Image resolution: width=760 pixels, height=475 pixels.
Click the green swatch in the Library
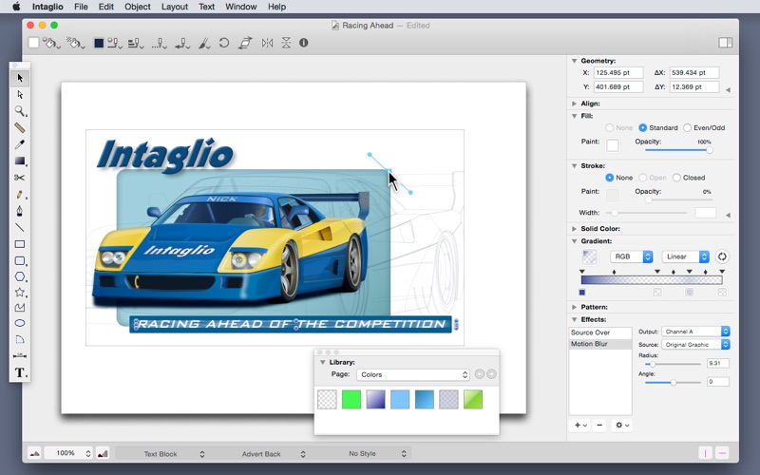tap(351, 400)
